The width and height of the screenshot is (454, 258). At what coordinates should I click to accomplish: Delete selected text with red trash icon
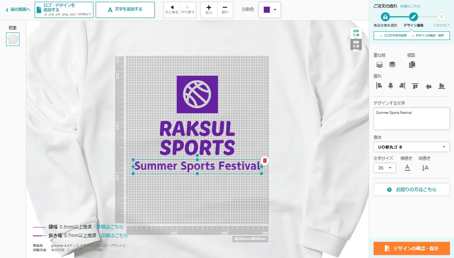(265, 161)
